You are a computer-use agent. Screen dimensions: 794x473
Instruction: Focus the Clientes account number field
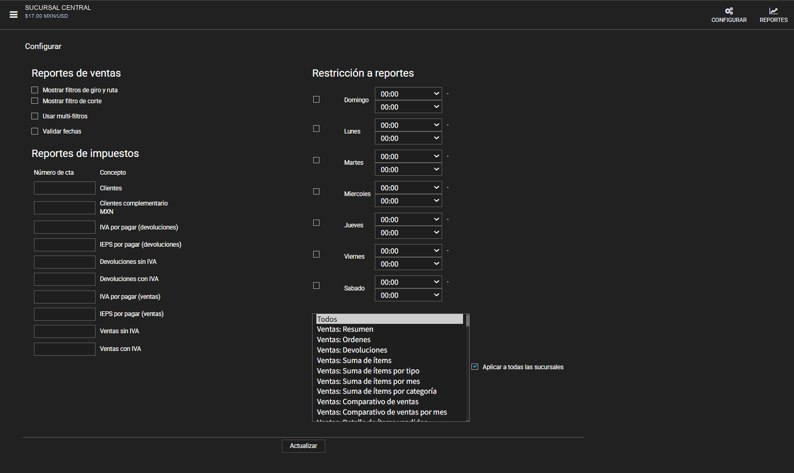65,188
